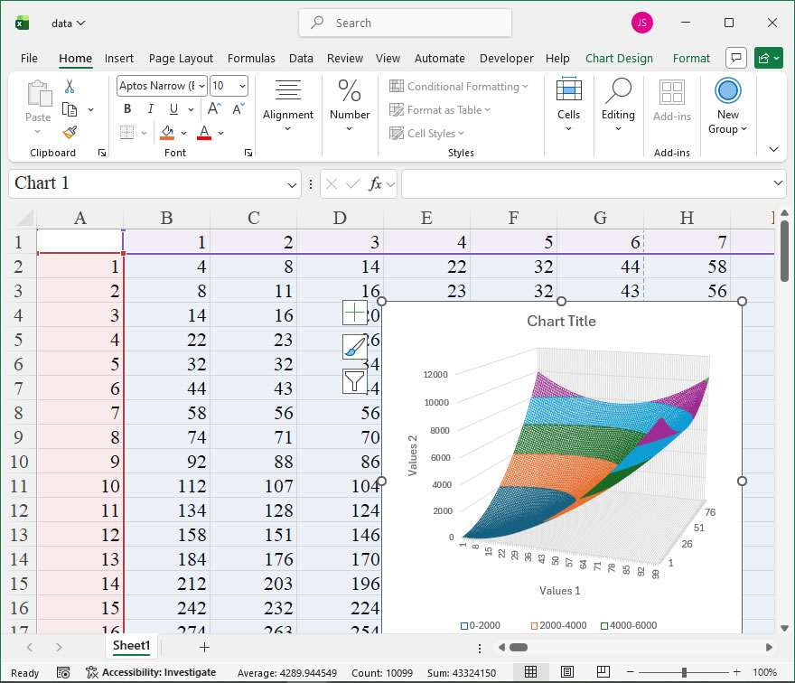
Task: Open Chart Filters funnel button
Action: pos(355,381)
